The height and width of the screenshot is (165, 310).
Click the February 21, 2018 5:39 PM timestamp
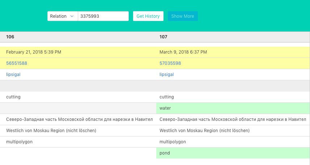tap(34, 52)
